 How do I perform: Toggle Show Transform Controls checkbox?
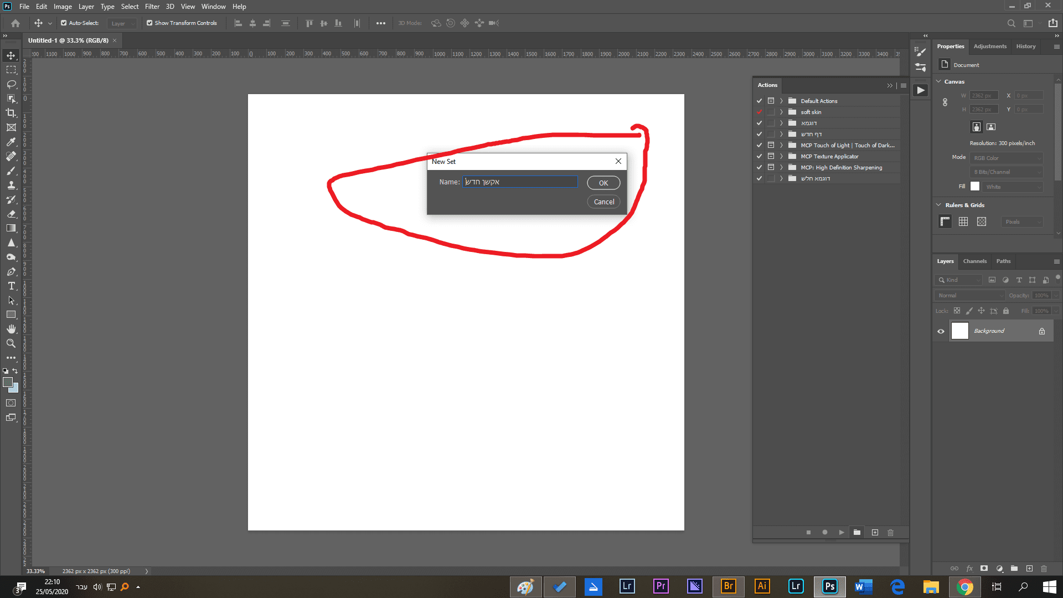coord(149,23)
